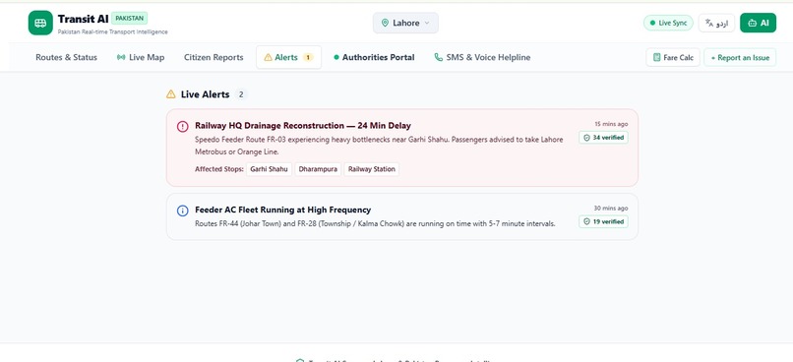Open Feeder AC Fleet Running at High Frequency title
This screenshot has height=362, width=793.
pos(283,210)
